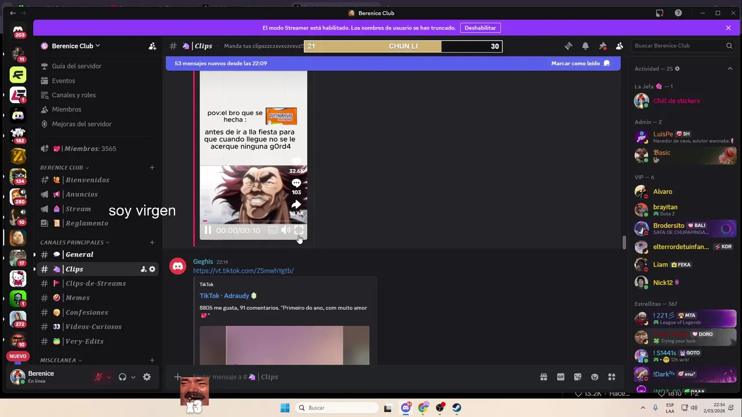Image resolution: width=742 pixels, height=417 pixels.
Task: Open Discord help question mark
Action: (678, 13)
